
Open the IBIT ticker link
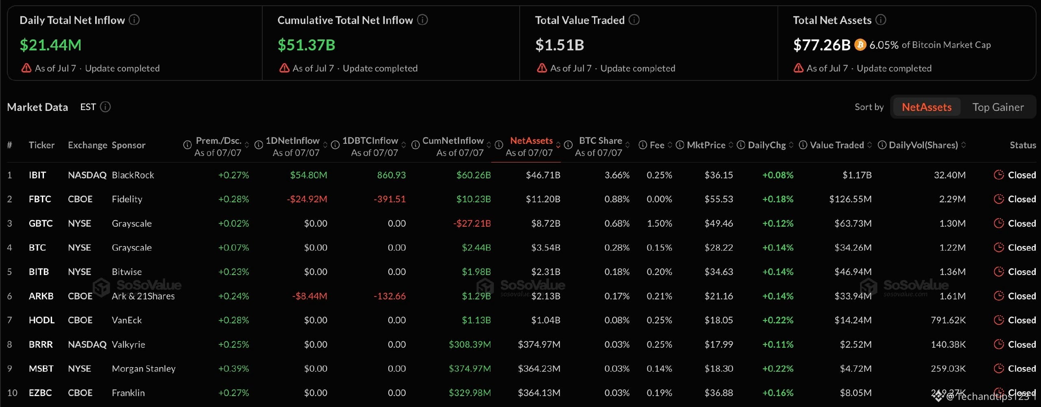37,175
